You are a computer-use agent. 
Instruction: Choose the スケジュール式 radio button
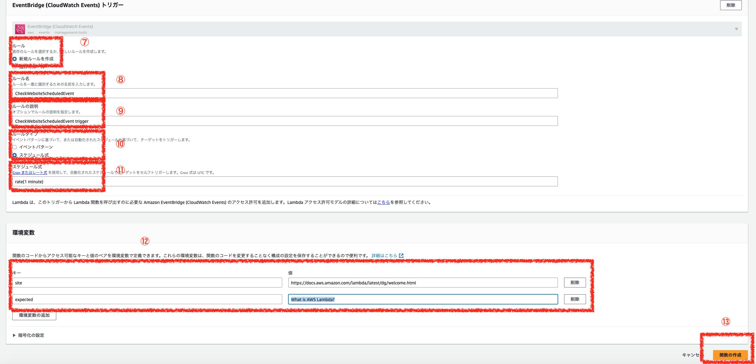15,155
